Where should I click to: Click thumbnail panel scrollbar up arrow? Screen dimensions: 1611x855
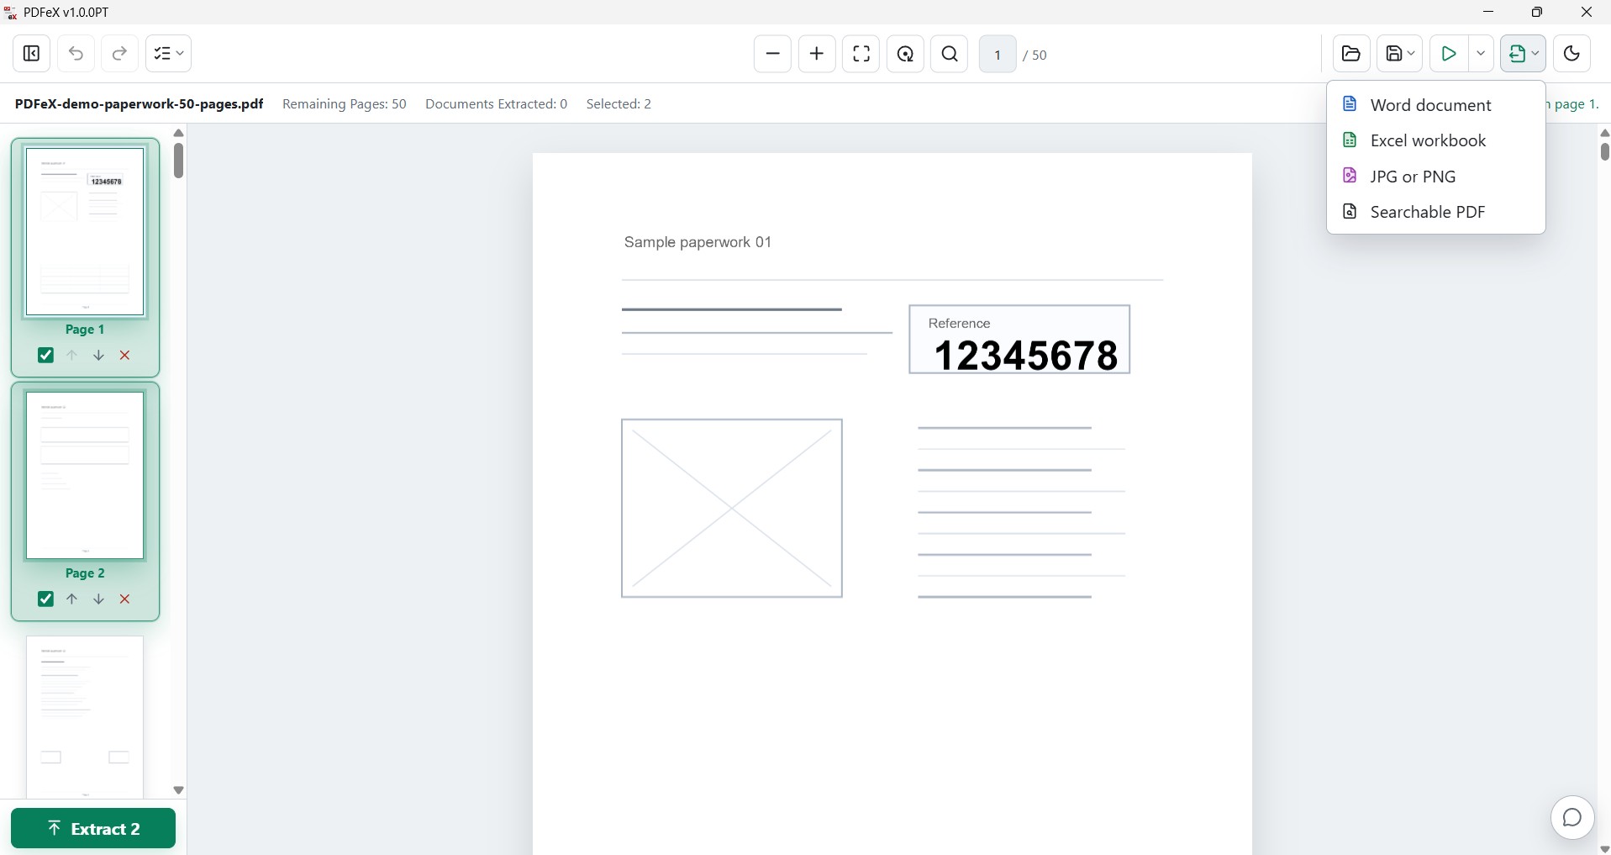[178, 133]
